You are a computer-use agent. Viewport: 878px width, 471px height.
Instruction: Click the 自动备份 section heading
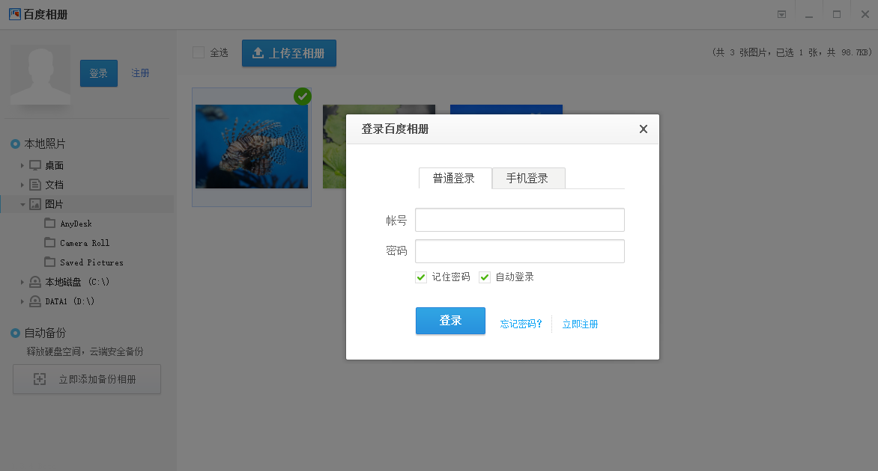click(x=45, y=333)
